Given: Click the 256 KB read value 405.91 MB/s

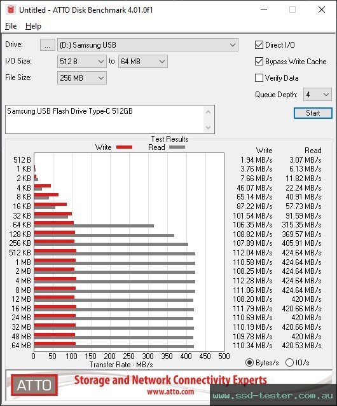Looking at the screenshot, I should tap(301, 243).
